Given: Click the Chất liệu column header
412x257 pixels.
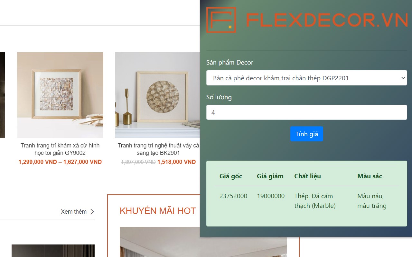Looking at the screenshot, I should 307,176.
